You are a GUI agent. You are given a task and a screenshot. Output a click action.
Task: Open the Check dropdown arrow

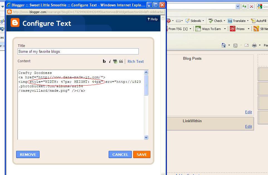(224, 21)
